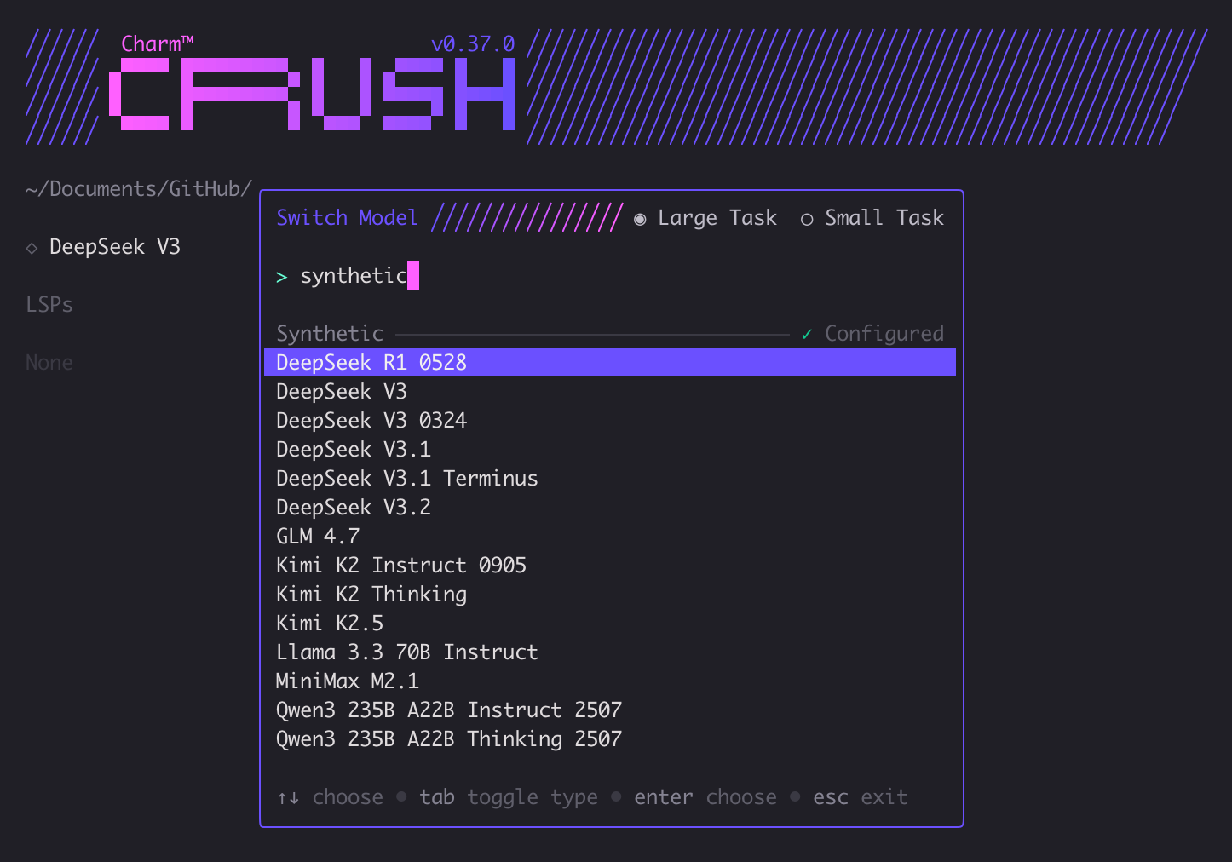Click the pink prompt arrow in search box
This screenshot has height=862, width=1232.
(281, 276)
